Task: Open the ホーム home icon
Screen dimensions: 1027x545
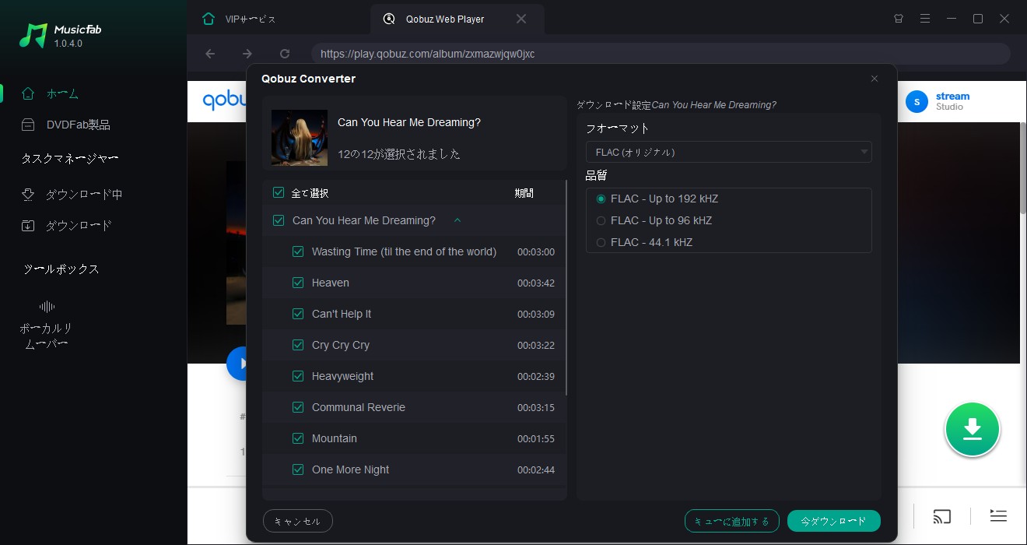Action: click(28, 93)
